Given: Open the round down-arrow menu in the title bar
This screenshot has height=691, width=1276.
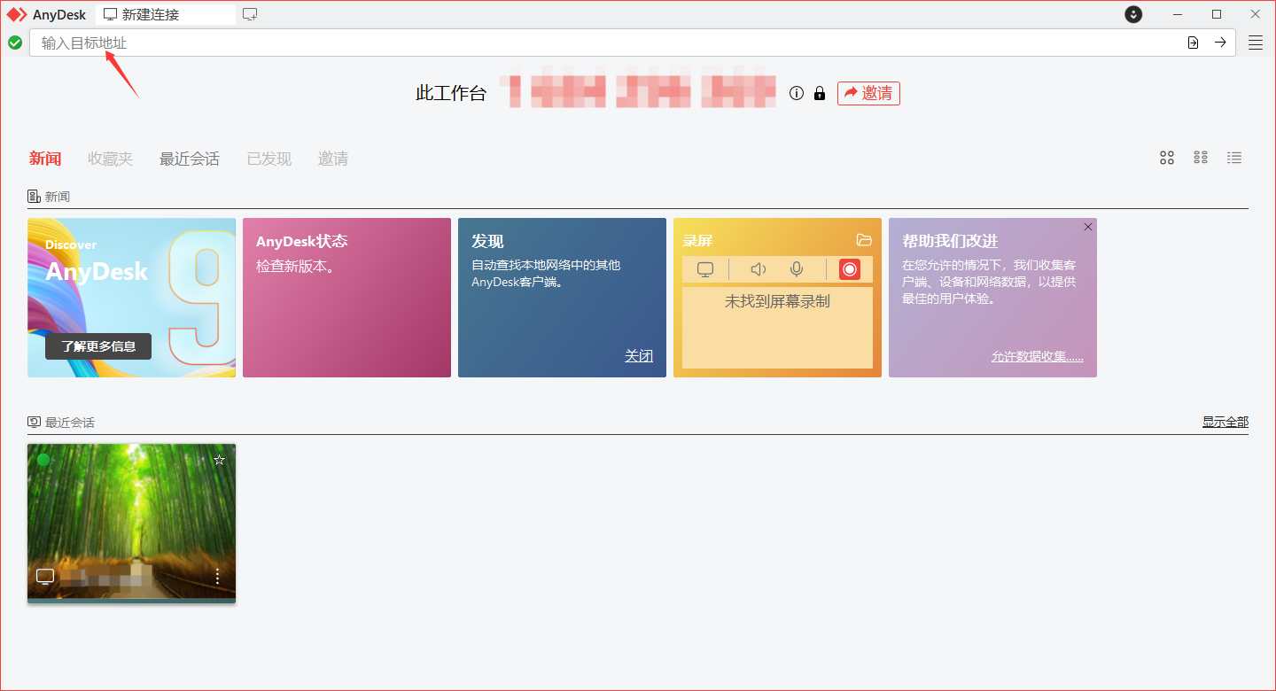Looking at the screenshot, I should (1133, 14).
